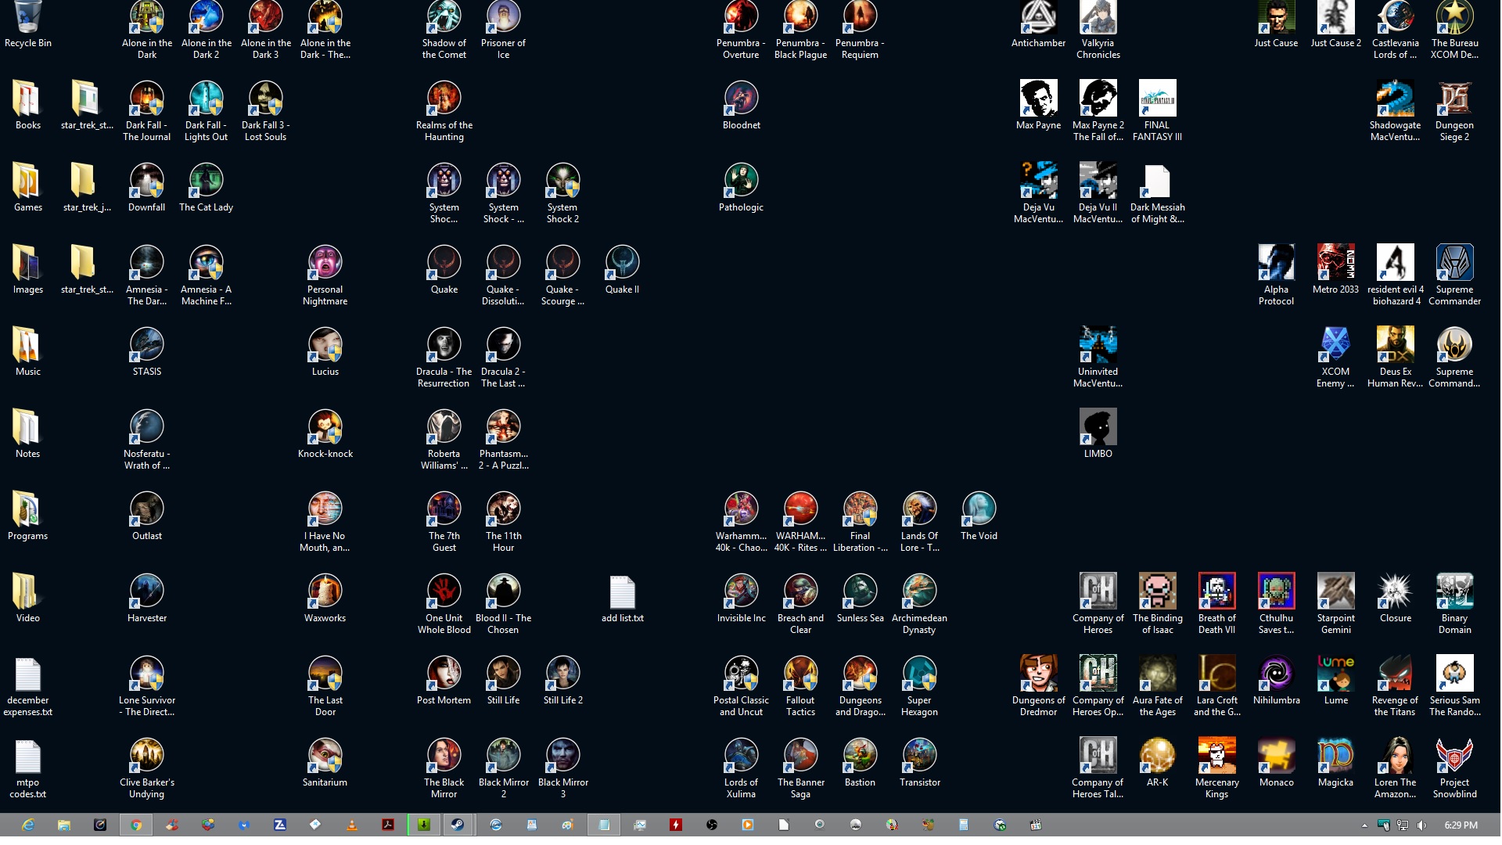This screenshot has height=845, width=1502.
Task: Launch Fallout Tactics
Action: pyautogui.click(x=800, y=685)
